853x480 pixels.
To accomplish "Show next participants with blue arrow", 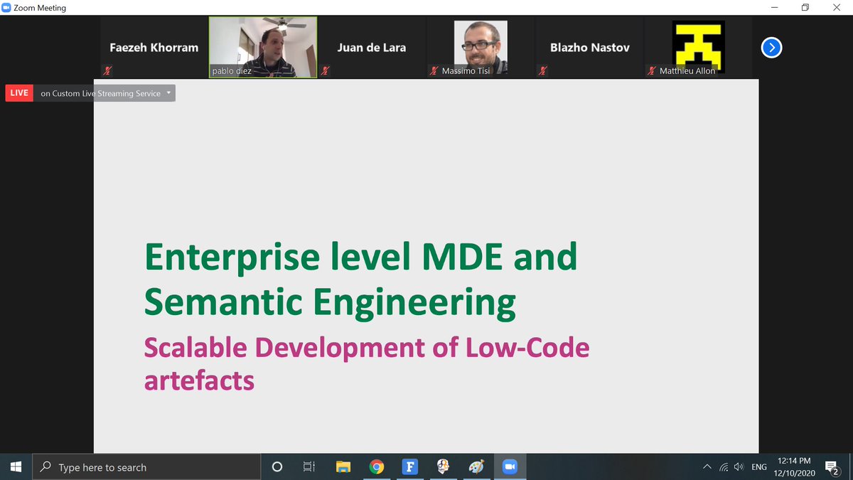I will coord(771,48).
